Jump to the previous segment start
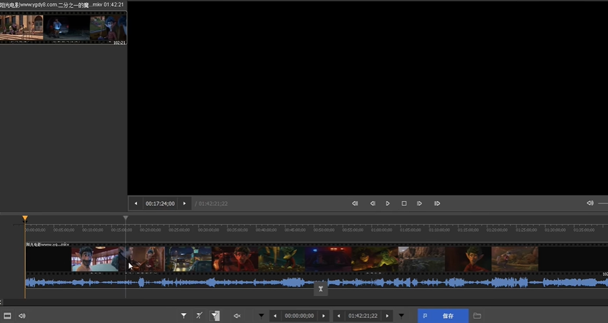 (355, 203)
